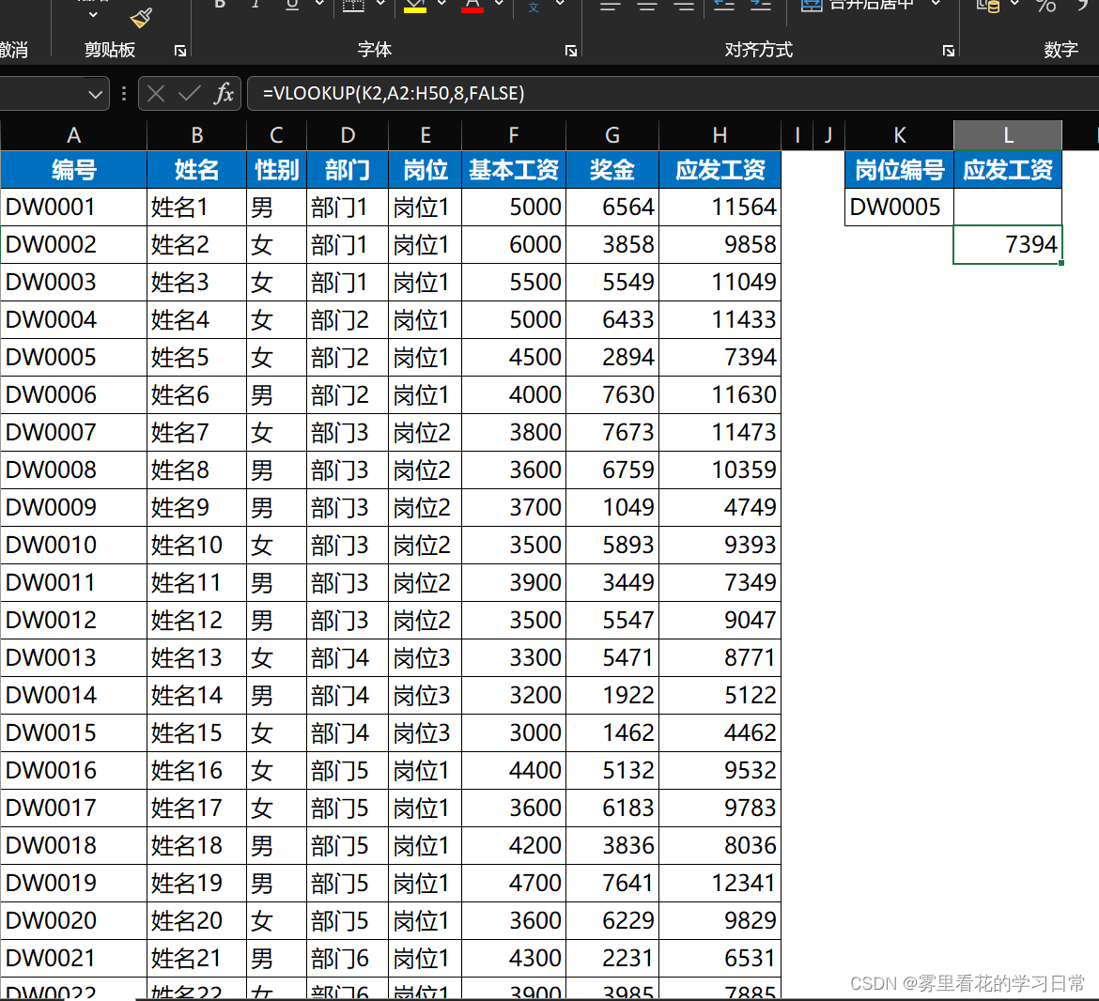The width and height of the screenshot is (1099, 1001).
Task: Click base salary 6000 in column F
Action: point(513,244)
